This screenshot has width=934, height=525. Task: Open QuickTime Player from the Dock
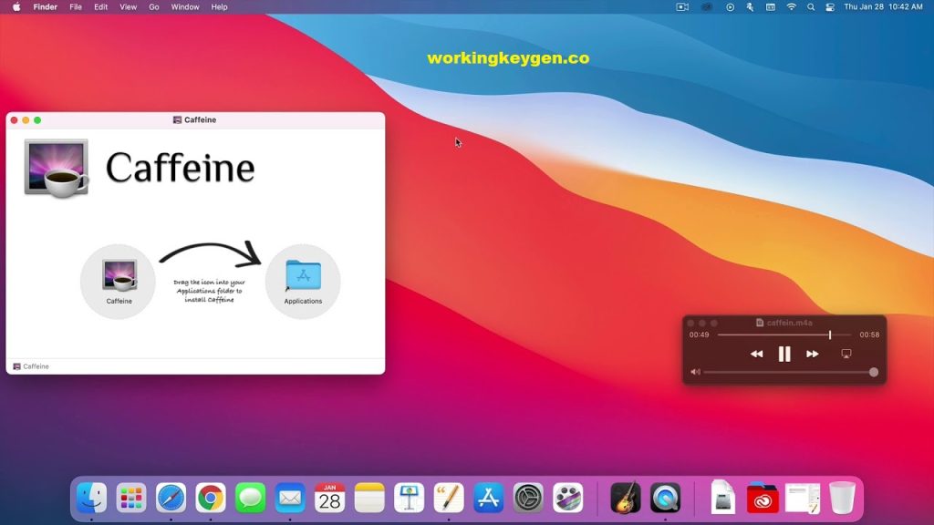pos(663,498)
